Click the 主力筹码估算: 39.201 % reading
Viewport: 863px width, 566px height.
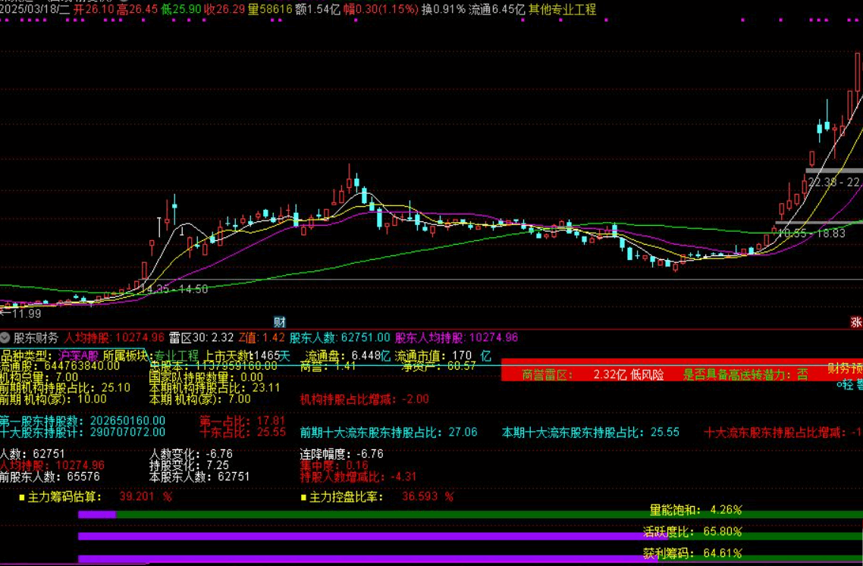(96, 497)
